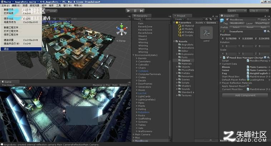Toggle Maximize on Play in Game view
The image size is (271, 146).
(x=101, y=85)
